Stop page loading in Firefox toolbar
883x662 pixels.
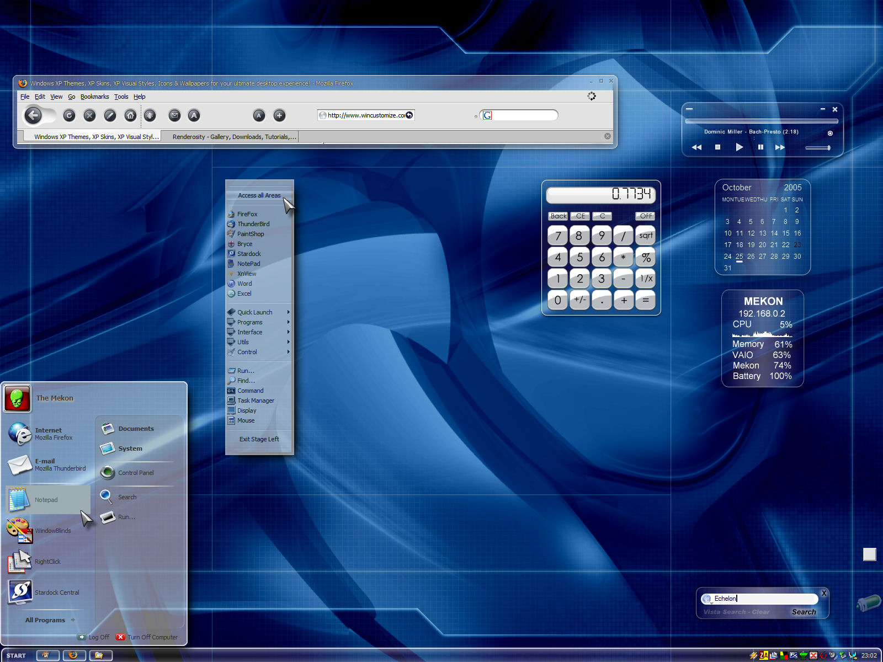(89, 115)
